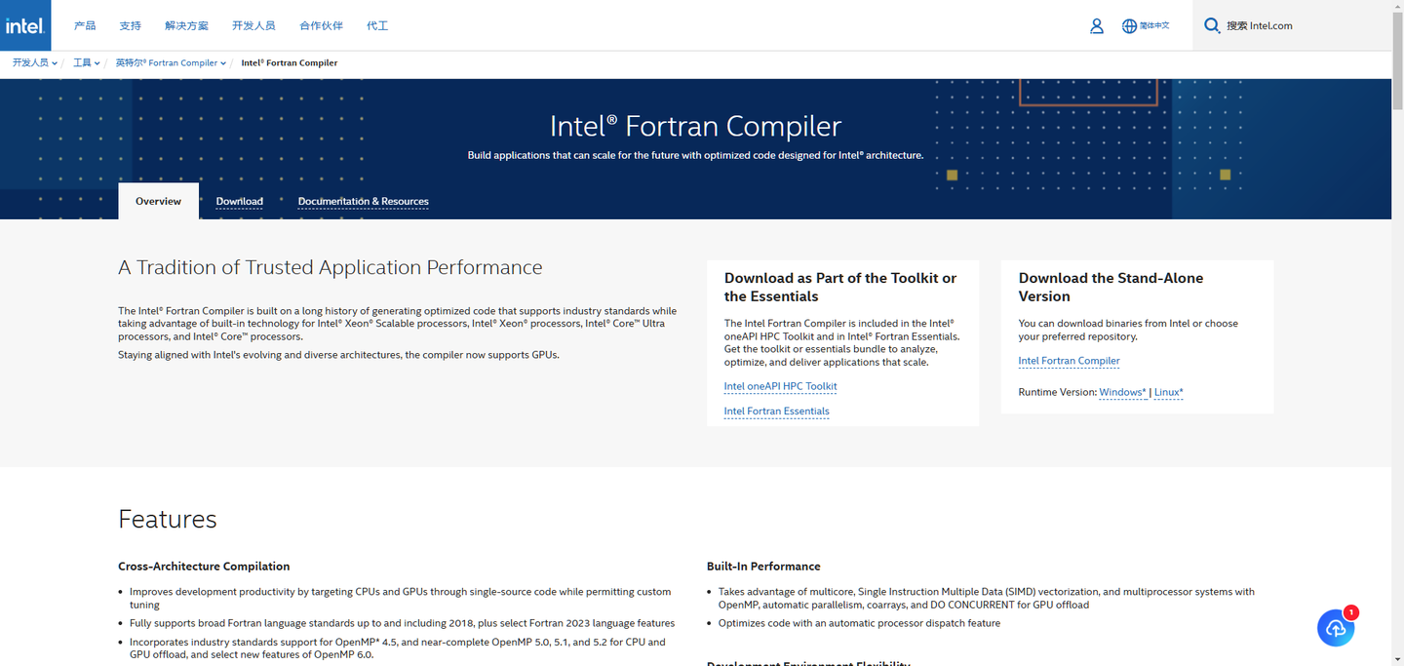Open the 开发人员 top menu

click(x=253, y=26)
